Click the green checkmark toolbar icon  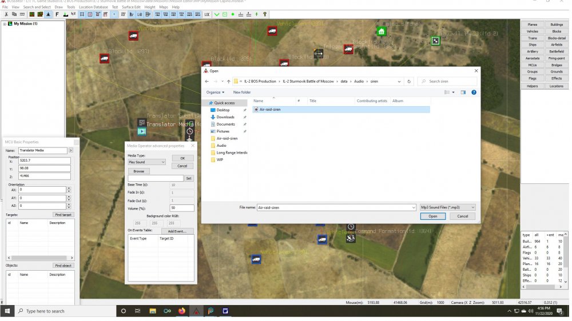click(x=217, y=14)
